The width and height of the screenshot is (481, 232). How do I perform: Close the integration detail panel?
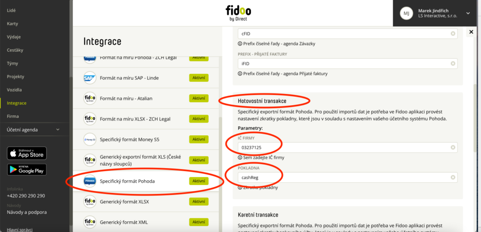471,32
